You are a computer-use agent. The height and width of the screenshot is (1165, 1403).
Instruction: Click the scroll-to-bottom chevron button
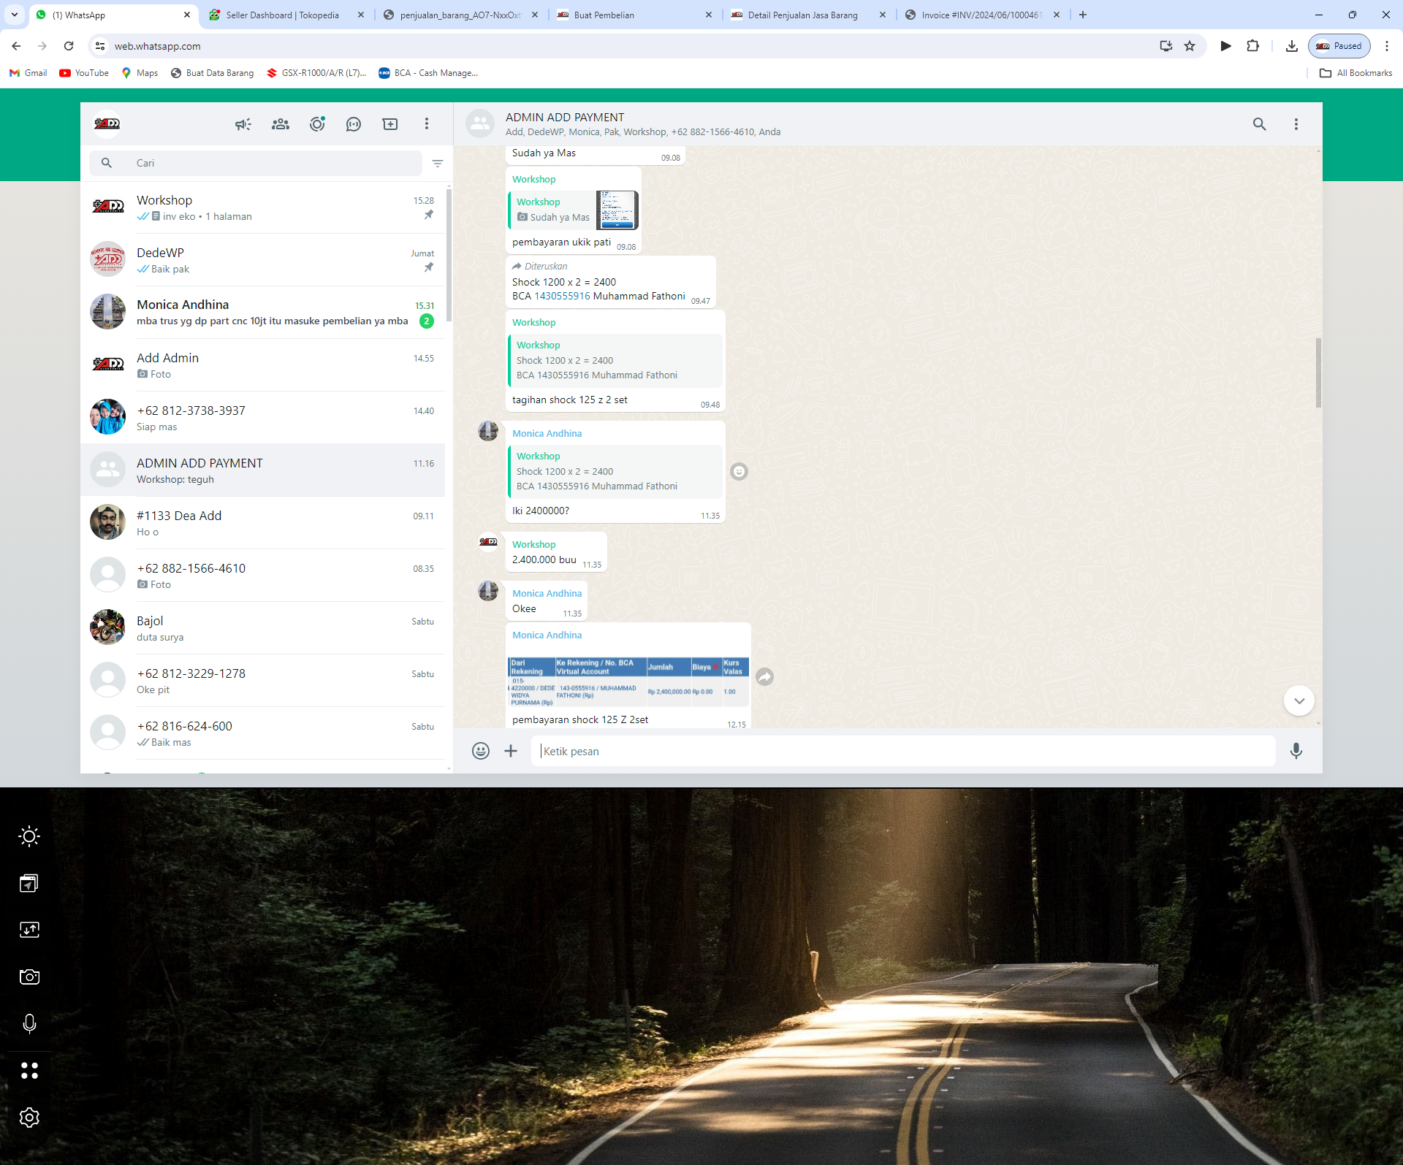click(x=1299, y=701)
